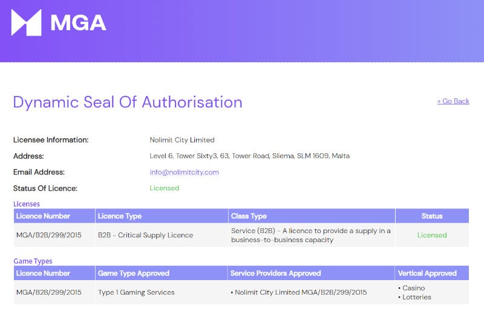Click the Vertical Approved column header

pos(427,273)
